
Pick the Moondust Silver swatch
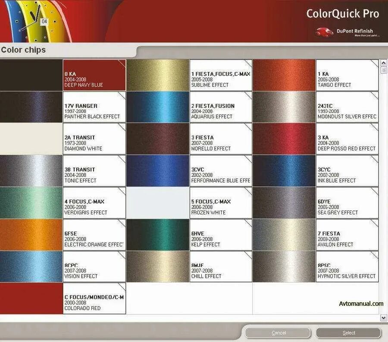point(285,107)
